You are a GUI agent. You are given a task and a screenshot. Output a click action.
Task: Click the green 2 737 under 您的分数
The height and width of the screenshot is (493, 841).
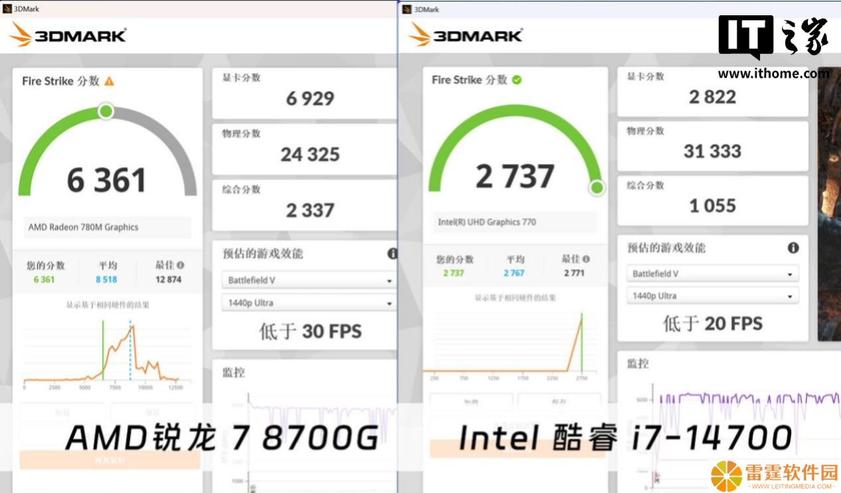point(454,273)
